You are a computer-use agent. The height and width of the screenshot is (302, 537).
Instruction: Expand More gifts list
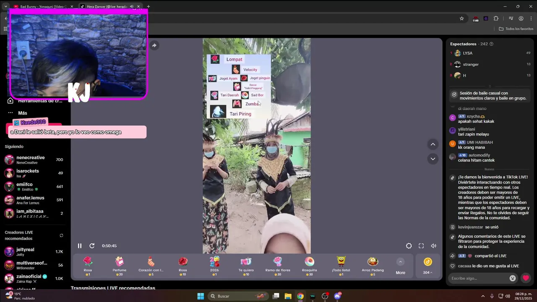click(400, 266)
